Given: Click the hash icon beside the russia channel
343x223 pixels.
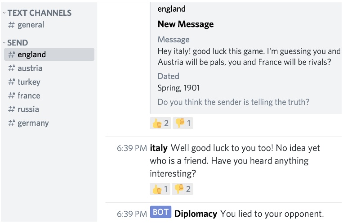Looking at the screenshot, I should [12, 109].
